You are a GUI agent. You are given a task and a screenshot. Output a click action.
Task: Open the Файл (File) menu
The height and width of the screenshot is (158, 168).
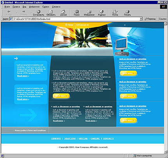pos(7,7)
